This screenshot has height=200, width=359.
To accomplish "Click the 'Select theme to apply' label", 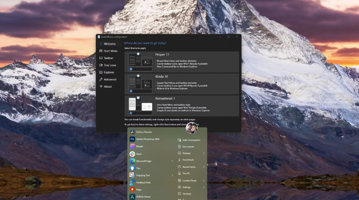I will click(x=135, y=48).
